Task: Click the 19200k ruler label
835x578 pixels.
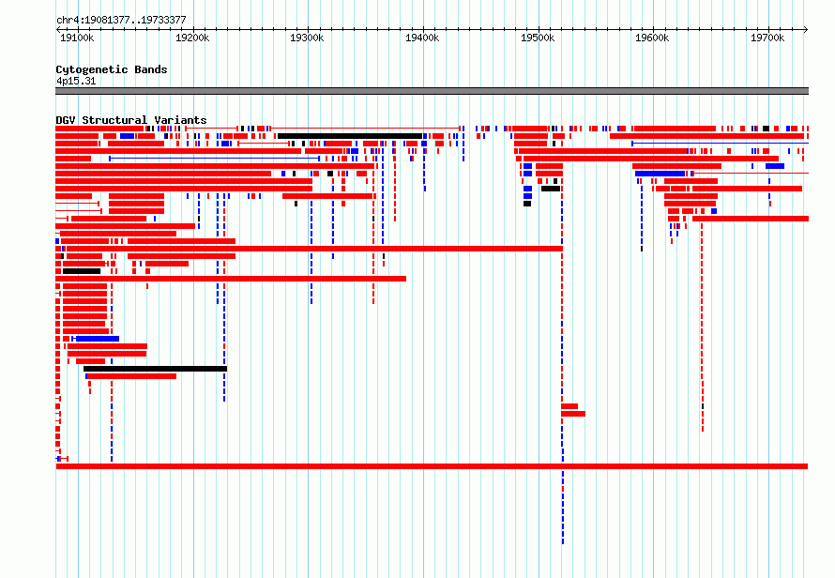Action: [192, 38]
